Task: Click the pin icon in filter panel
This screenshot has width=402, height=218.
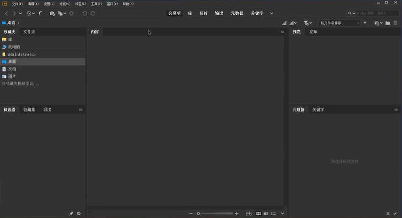Action: click(71, 214)
